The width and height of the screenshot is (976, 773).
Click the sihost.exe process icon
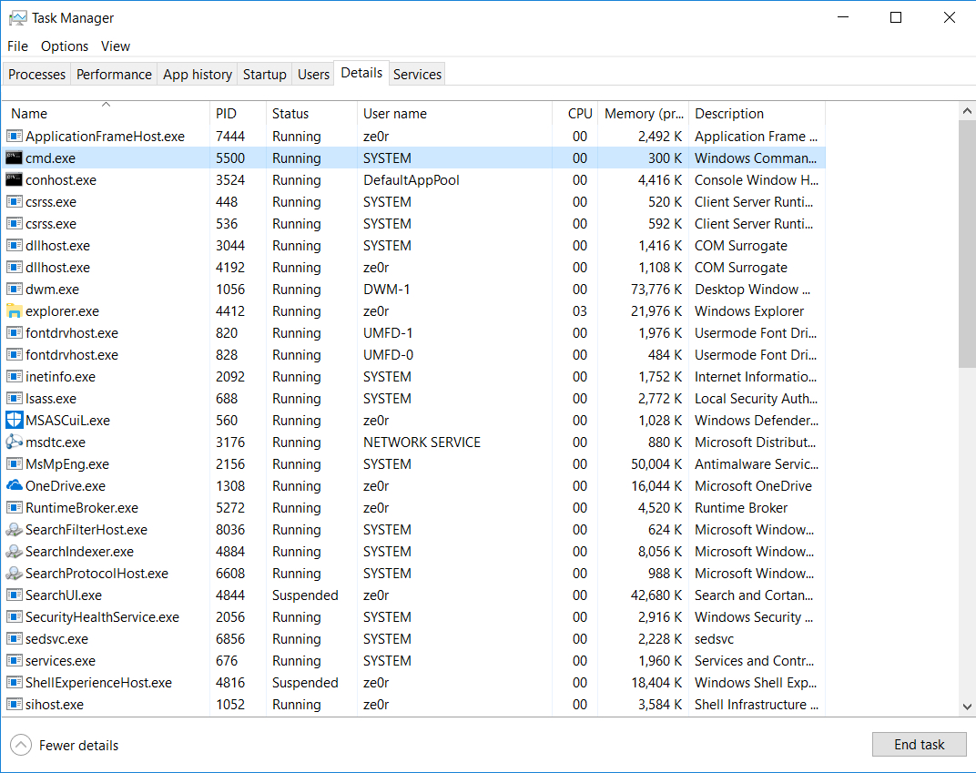[x=15, y=705]
